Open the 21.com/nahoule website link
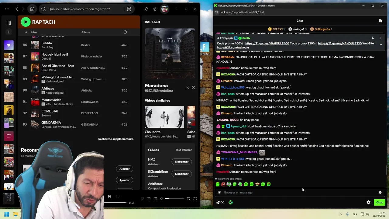This screenshot has width=389, height=219. [x=233, y=47]
